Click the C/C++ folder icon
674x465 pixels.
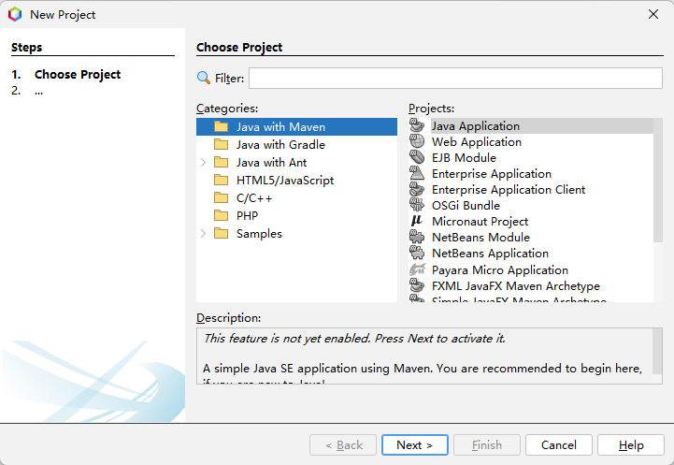click(x=222, y=197)
